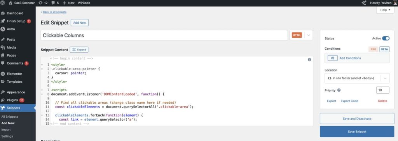The height and width of the screenshot is (141, 398).
Task: Click the Dashboard gauge icon in sidebar
Action: (3, 13)
